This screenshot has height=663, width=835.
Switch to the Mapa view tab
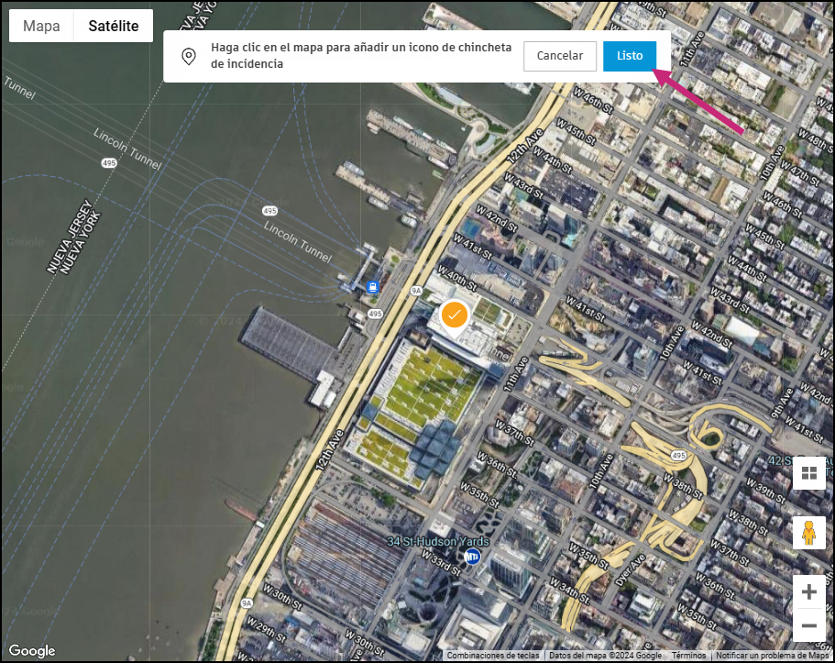point(41,26)
